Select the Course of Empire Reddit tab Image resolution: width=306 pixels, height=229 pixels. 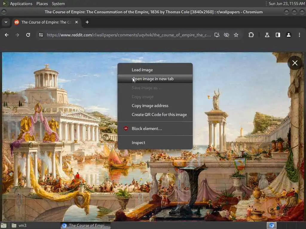click(x=46, y=22)
